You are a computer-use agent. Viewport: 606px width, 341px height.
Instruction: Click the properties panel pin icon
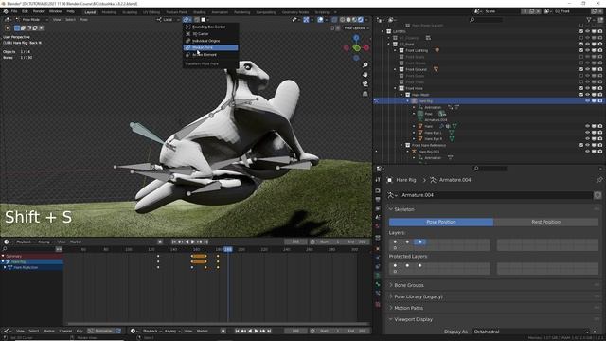pyautogui.click(x=599, y=180)
